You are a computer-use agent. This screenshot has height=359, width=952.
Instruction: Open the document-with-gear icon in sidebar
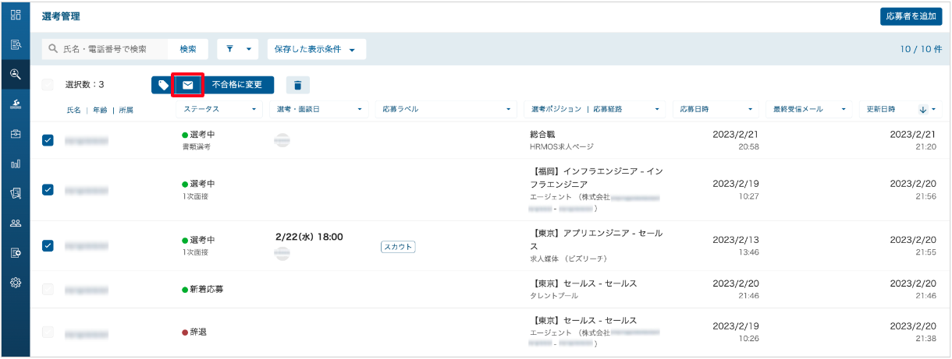coord(15,252)
